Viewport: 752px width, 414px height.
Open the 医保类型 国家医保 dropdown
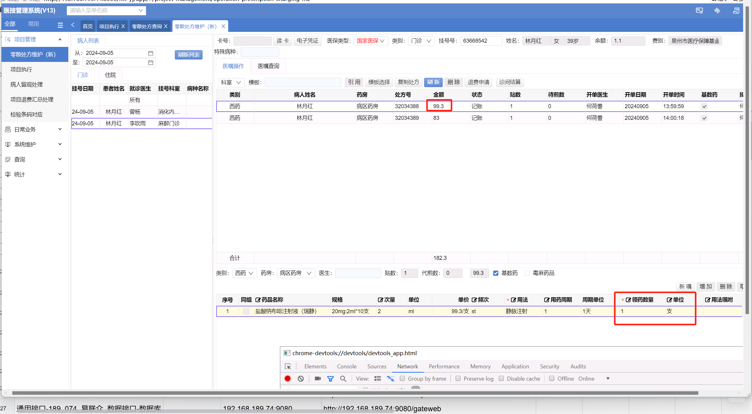[x=371, y=41]
